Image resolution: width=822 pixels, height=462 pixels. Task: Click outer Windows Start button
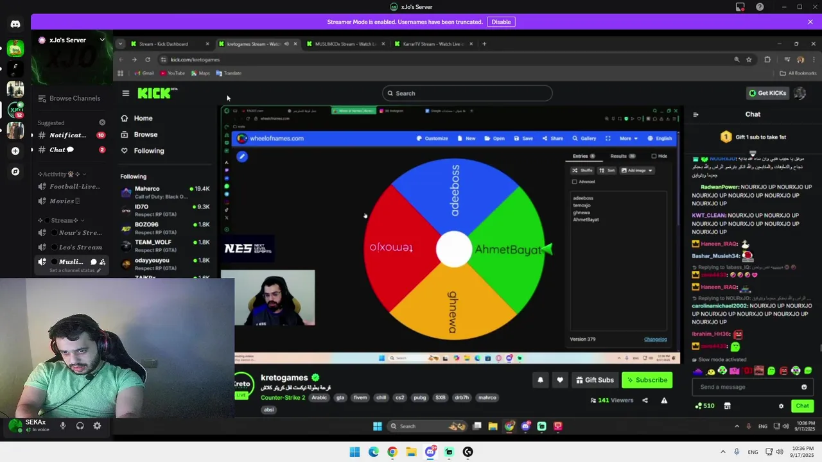(354, 452)
